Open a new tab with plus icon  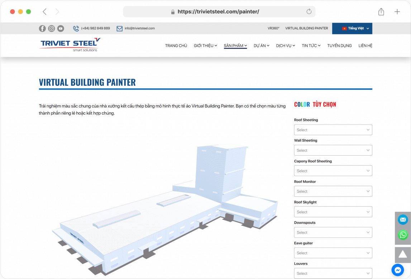click(397, 11)
